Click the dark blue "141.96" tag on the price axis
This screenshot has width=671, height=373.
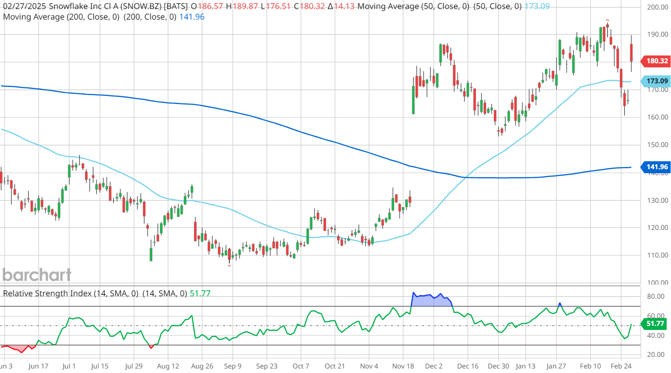pos(656,167)
